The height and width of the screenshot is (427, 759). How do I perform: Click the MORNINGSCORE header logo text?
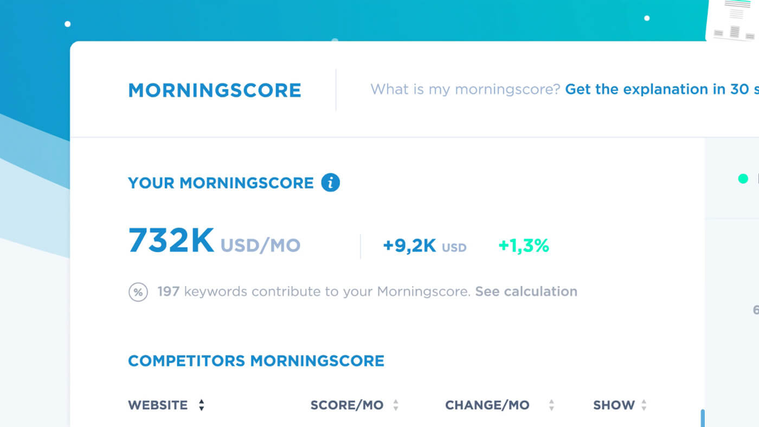(x=215, y=90)
